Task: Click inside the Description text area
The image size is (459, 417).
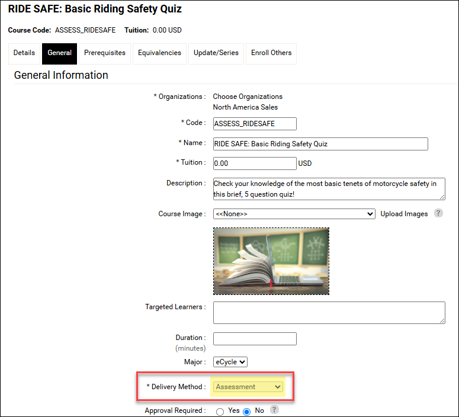Action: click(329, 189)
